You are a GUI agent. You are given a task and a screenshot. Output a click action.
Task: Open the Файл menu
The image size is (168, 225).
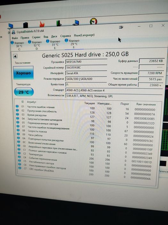coord(15,38)
